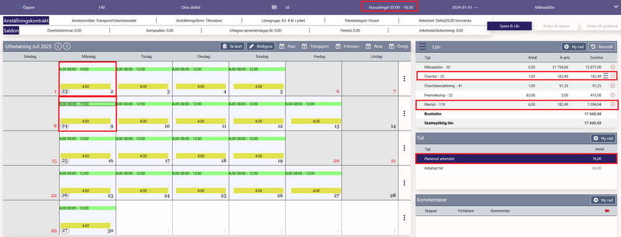
Task: Click the Saldon label
Action: (11, 30)
